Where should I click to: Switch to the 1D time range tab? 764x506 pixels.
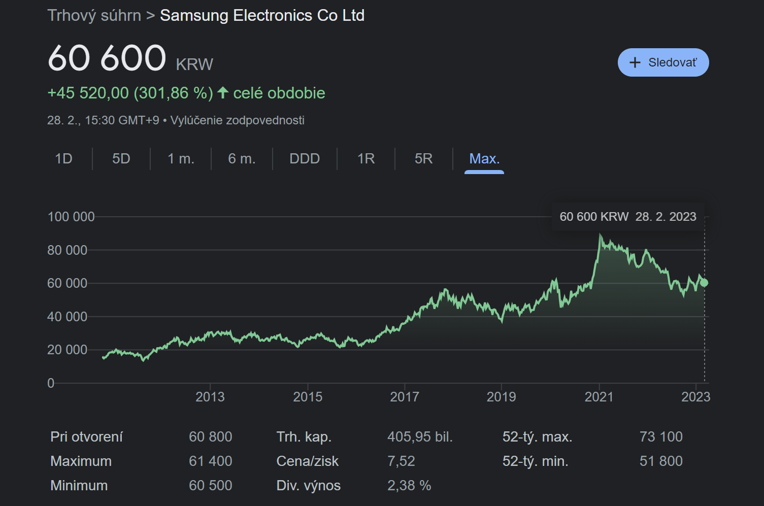[x=63, y=159]
